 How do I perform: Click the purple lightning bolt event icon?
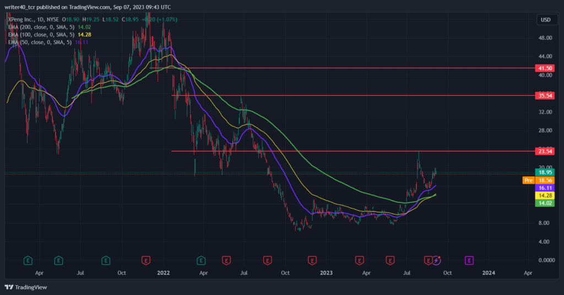click(x=436, y=260)
